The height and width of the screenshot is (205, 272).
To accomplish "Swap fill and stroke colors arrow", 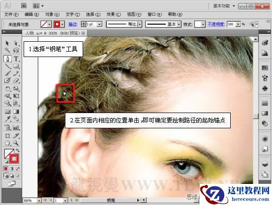I will click(x=18, y=150).
